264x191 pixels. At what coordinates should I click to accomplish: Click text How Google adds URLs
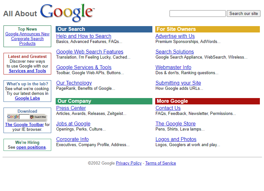tap(179, 88)
